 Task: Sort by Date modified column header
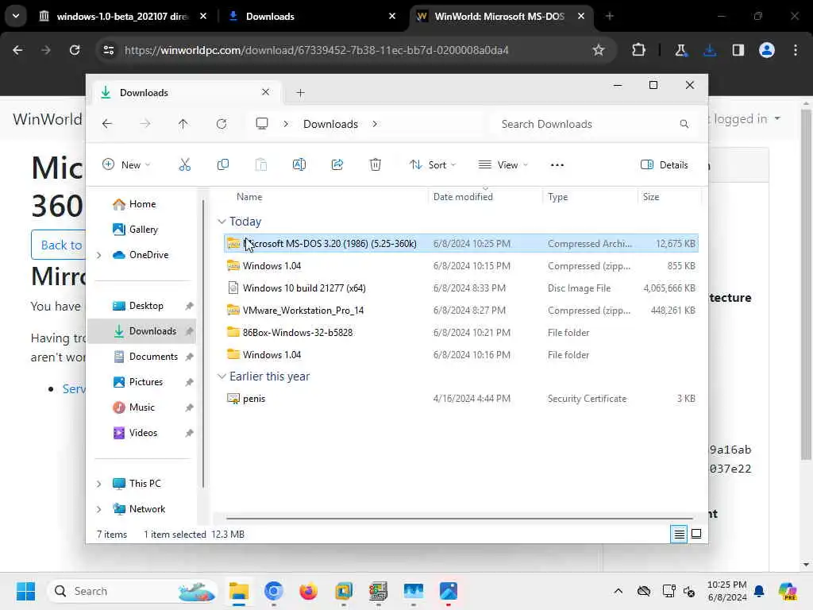(x=463, y=197)
